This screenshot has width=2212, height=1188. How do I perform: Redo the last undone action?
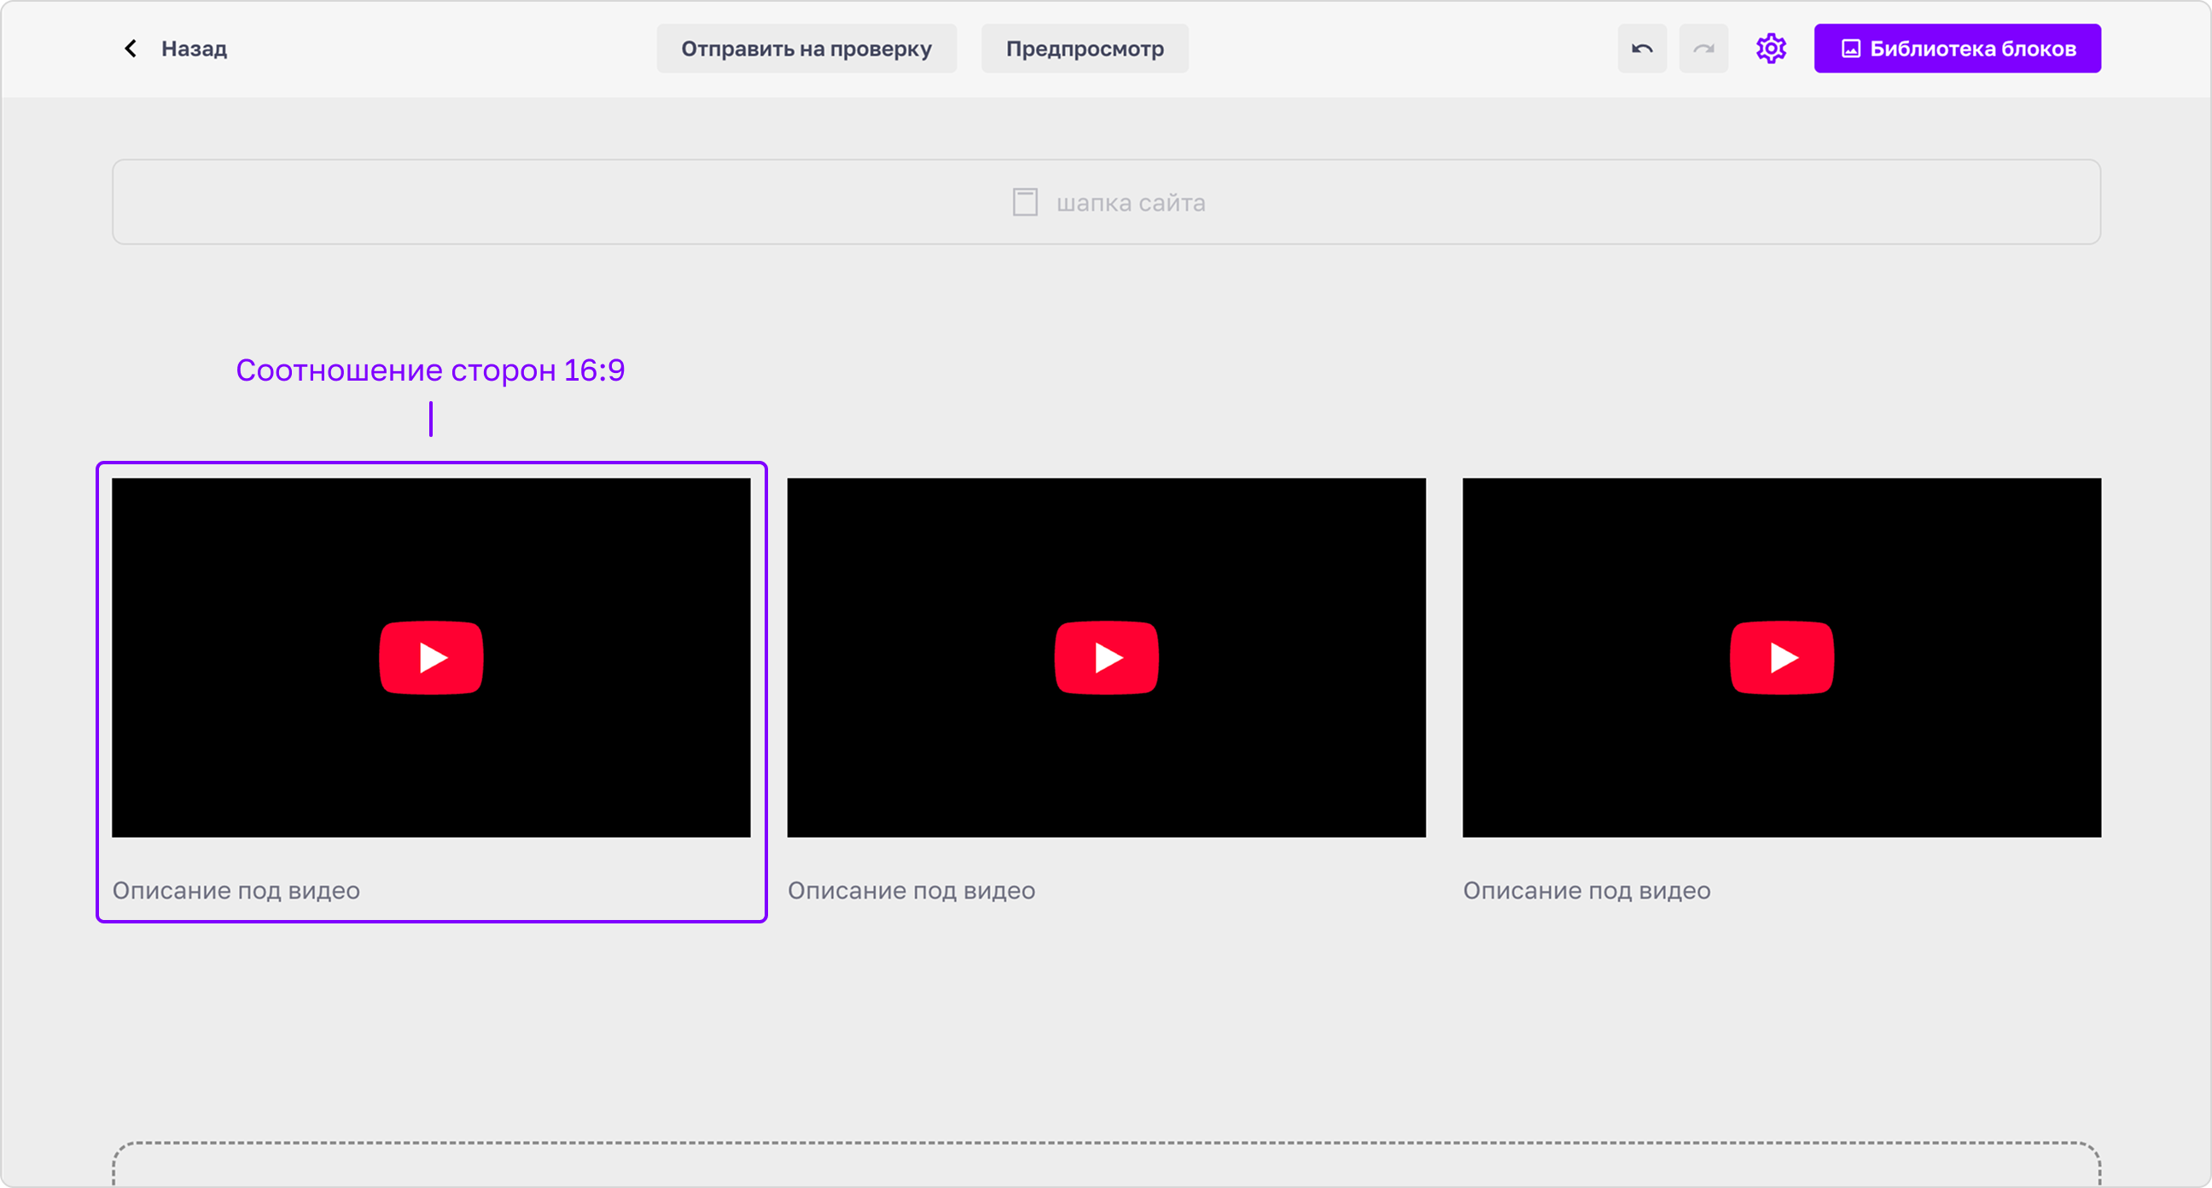click(1703, 49)
